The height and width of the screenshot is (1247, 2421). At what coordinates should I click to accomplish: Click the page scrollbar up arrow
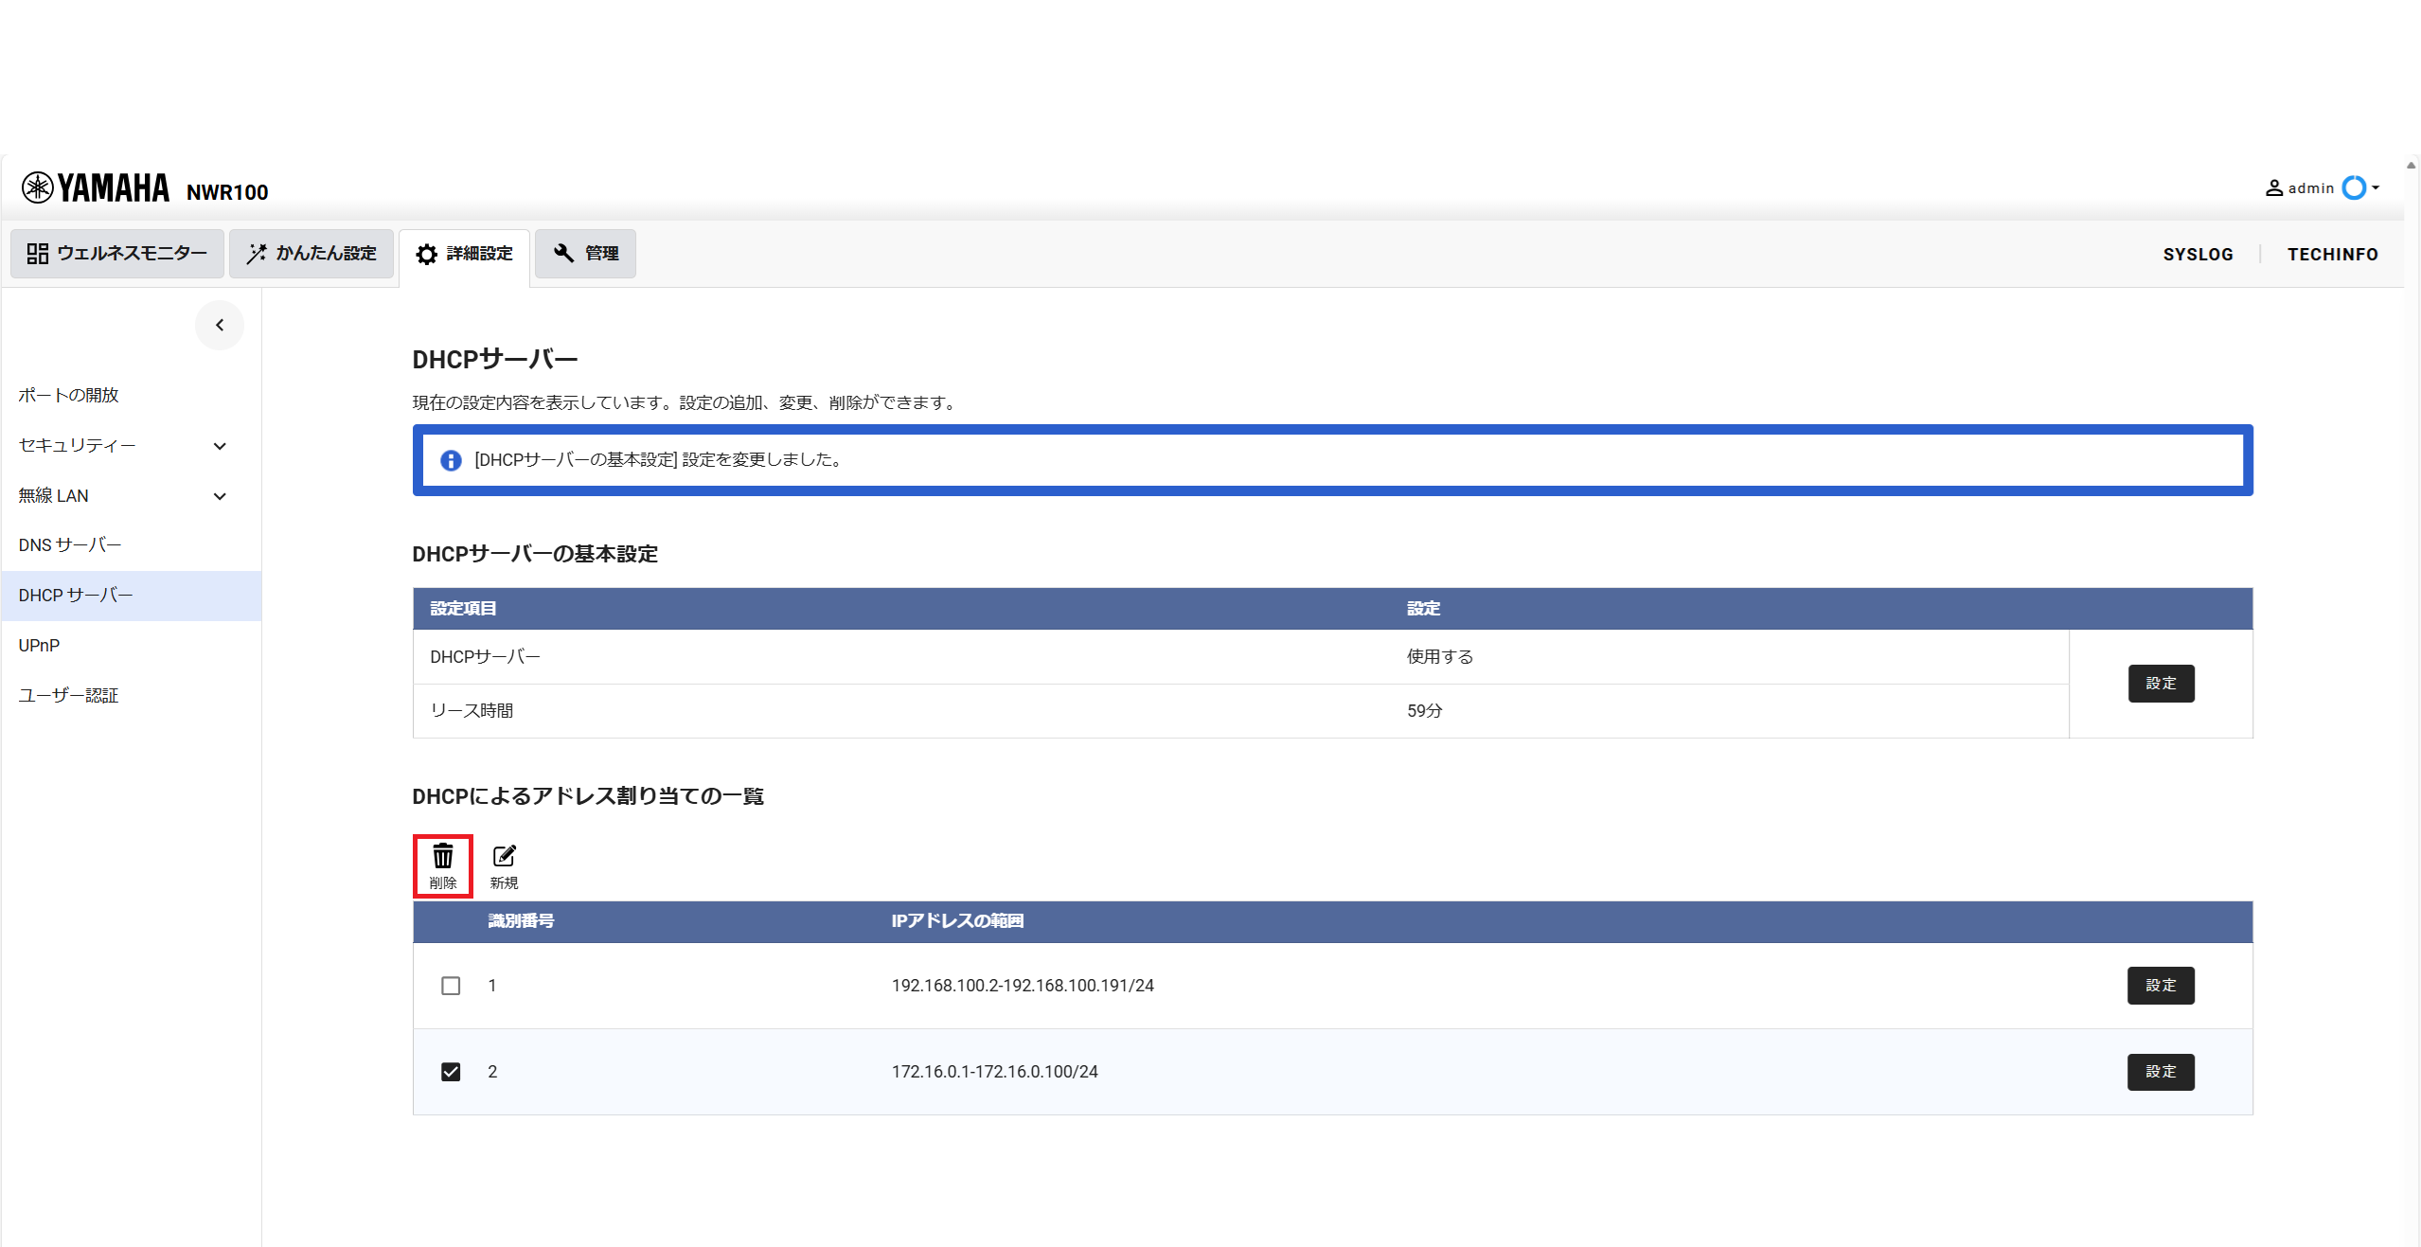[x=2411, y=166]
